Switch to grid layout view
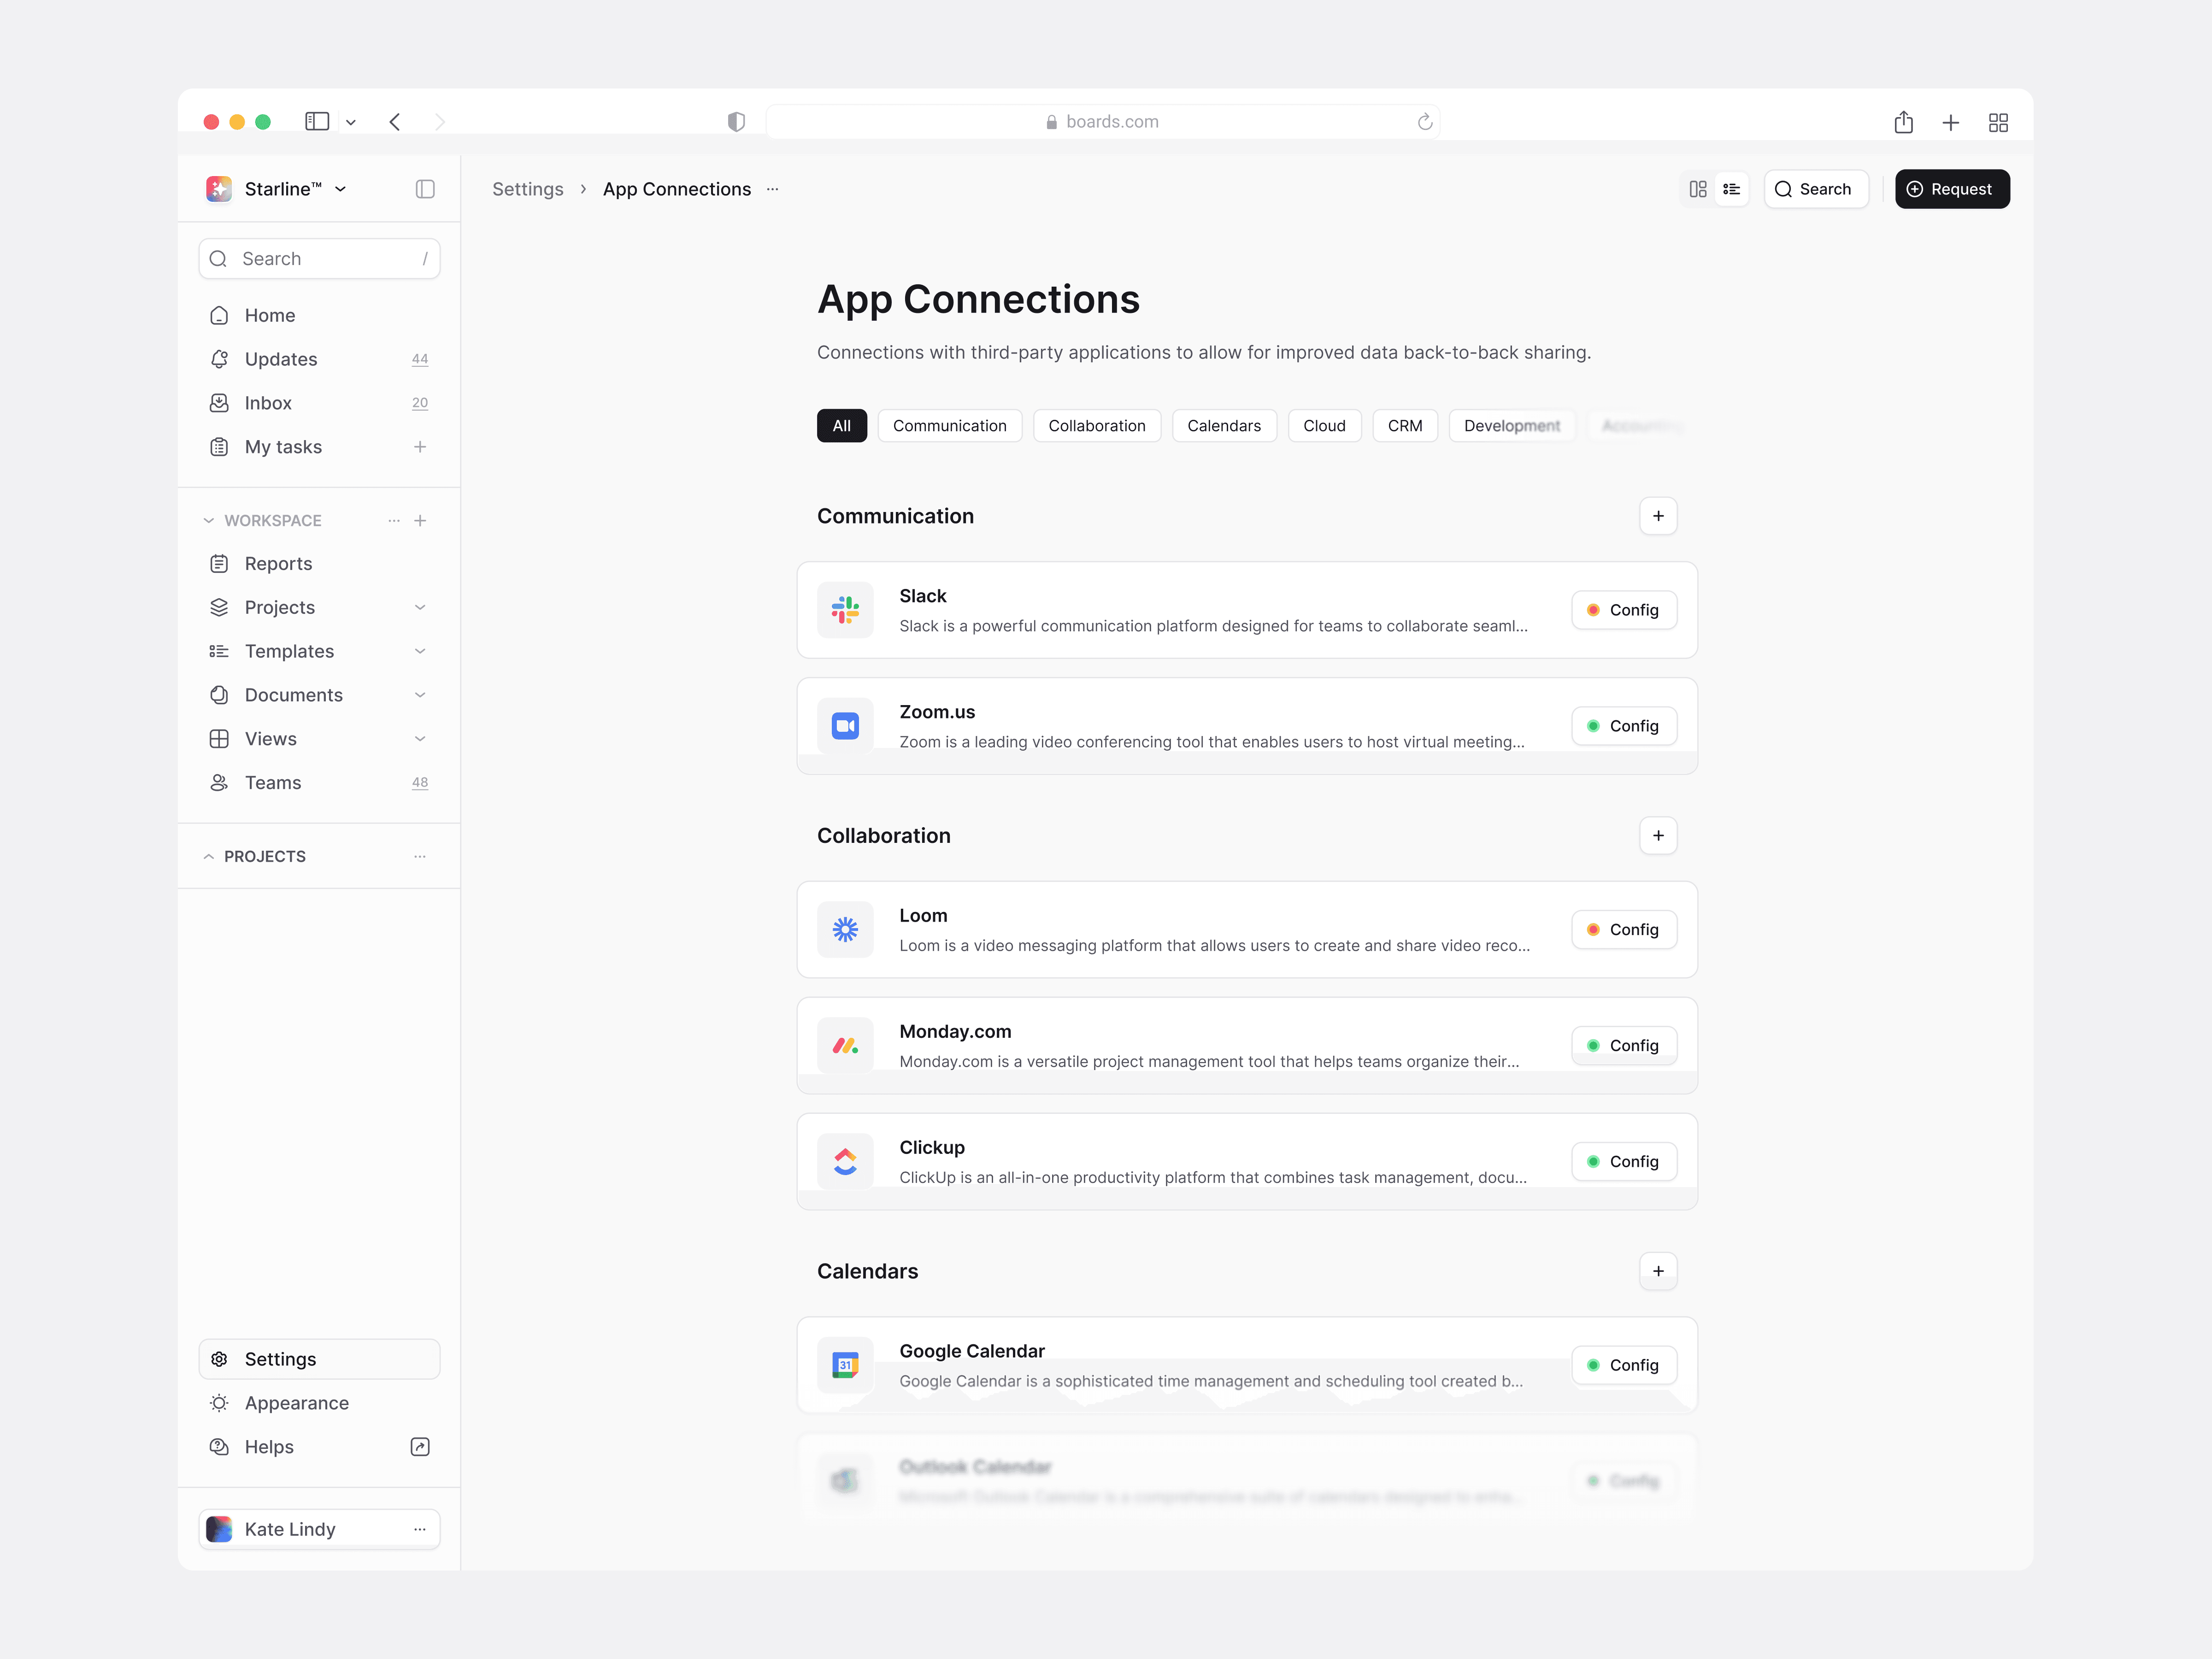The width and height of the screenshot is (2212, 1659). [1698, 189]
